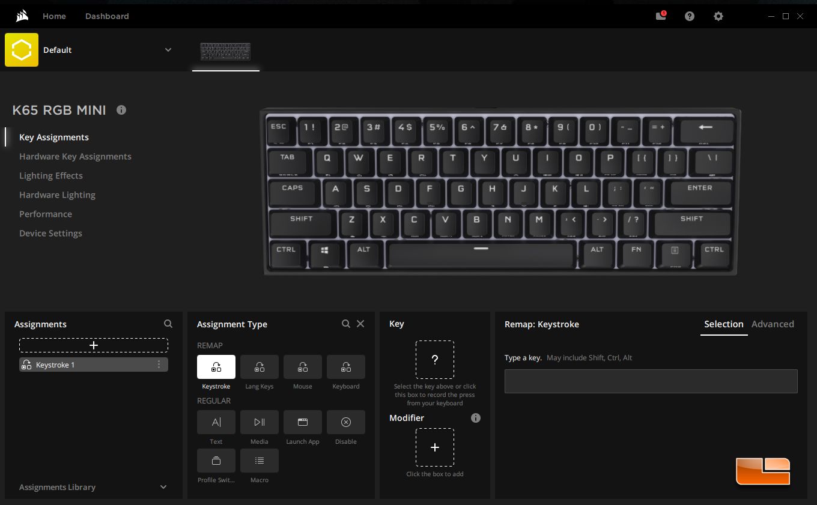Screen dimensions: 817x505
Task: Open Performance section
Action: pos(46,214)
